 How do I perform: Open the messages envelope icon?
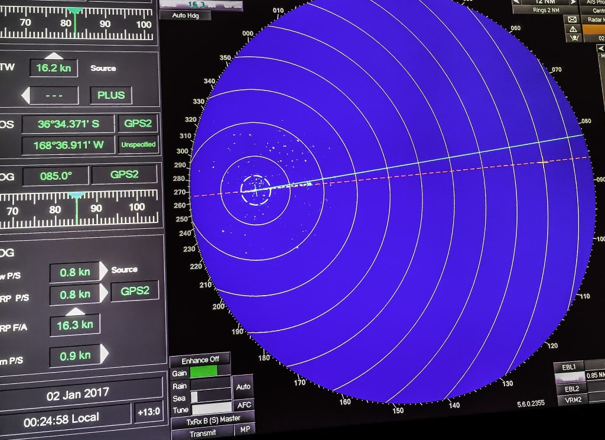[573, 20]
